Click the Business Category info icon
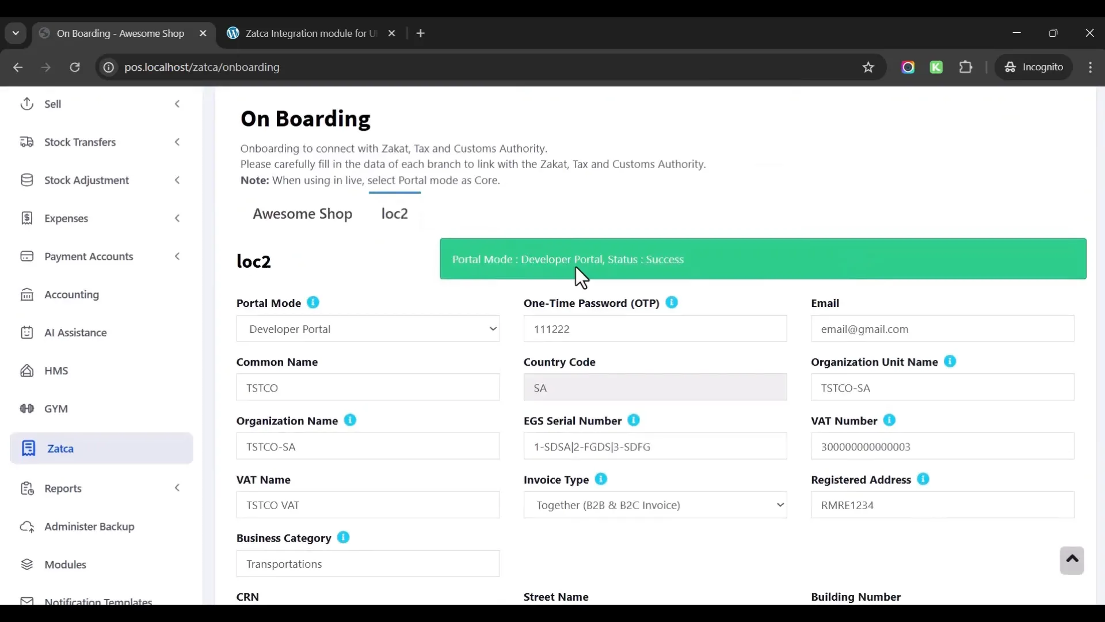 (x=344, y=538)
